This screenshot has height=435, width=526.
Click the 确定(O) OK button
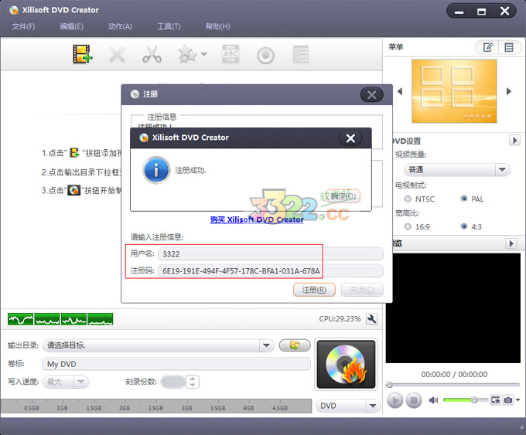pyautogui.click(x=343, y=196)
